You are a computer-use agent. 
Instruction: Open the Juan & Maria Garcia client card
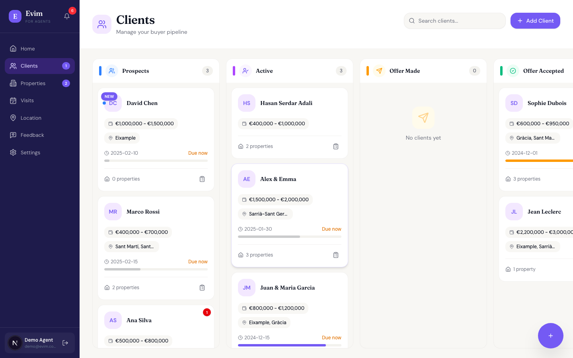pyautogui.click(x=287, y=288)
